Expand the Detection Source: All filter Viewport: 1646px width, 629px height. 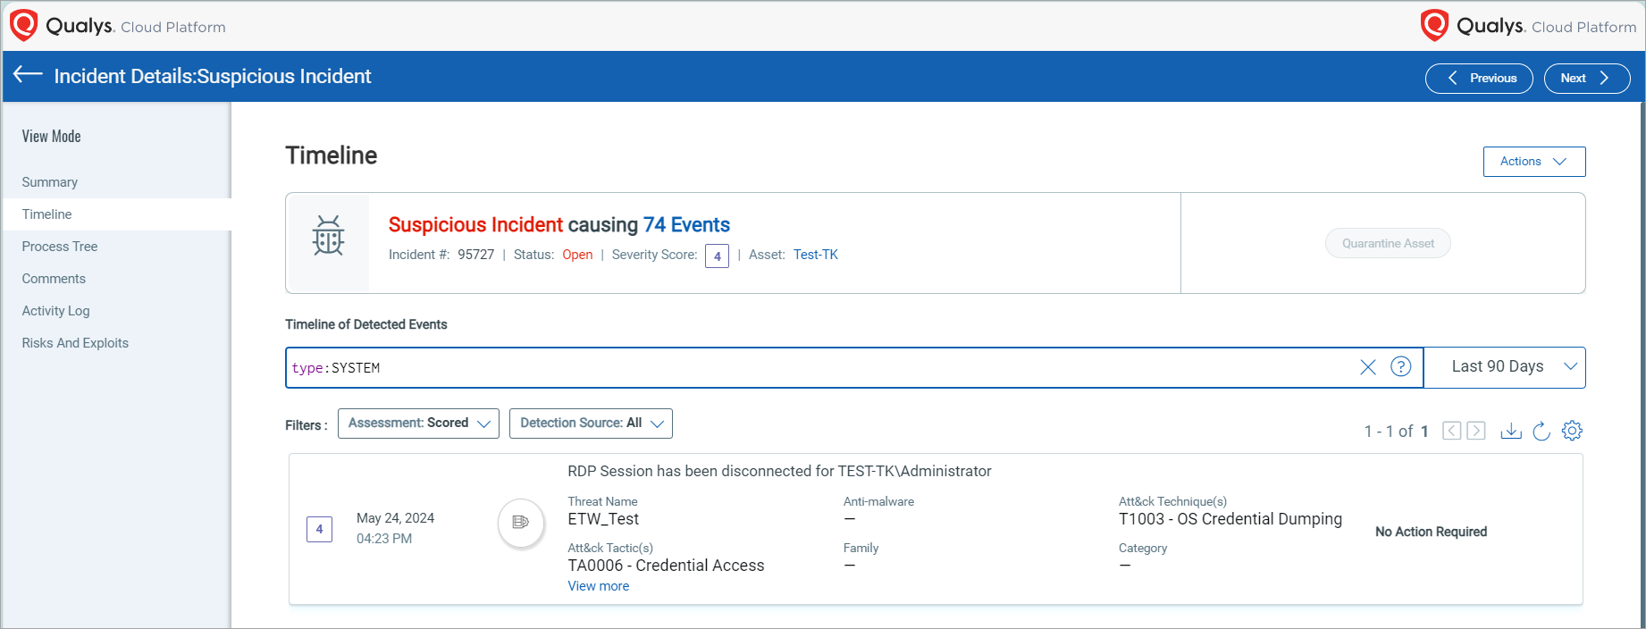(x=591, y=424)
